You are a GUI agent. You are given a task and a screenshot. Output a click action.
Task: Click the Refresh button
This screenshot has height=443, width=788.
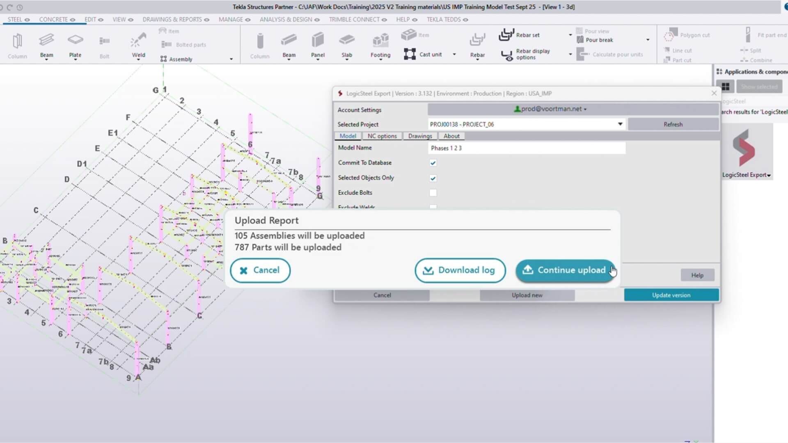click(x=673, y=124)
